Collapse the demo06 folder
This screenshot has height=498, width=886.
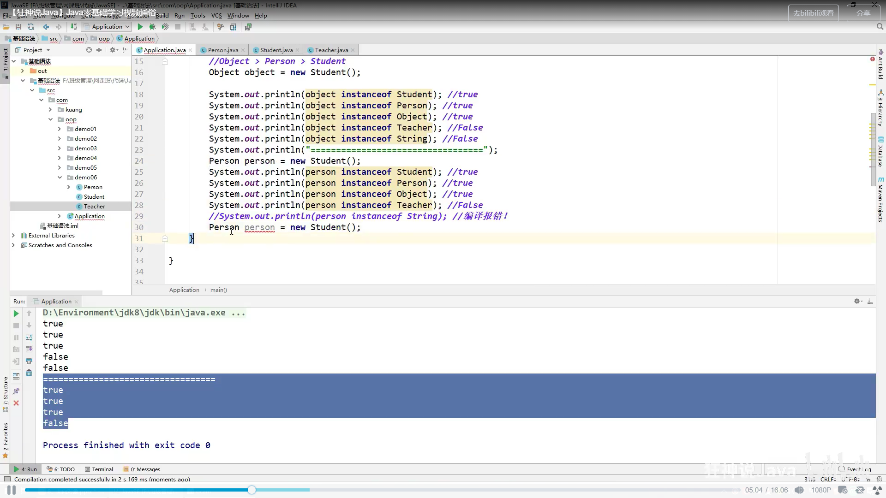click(x=60, y=177)
